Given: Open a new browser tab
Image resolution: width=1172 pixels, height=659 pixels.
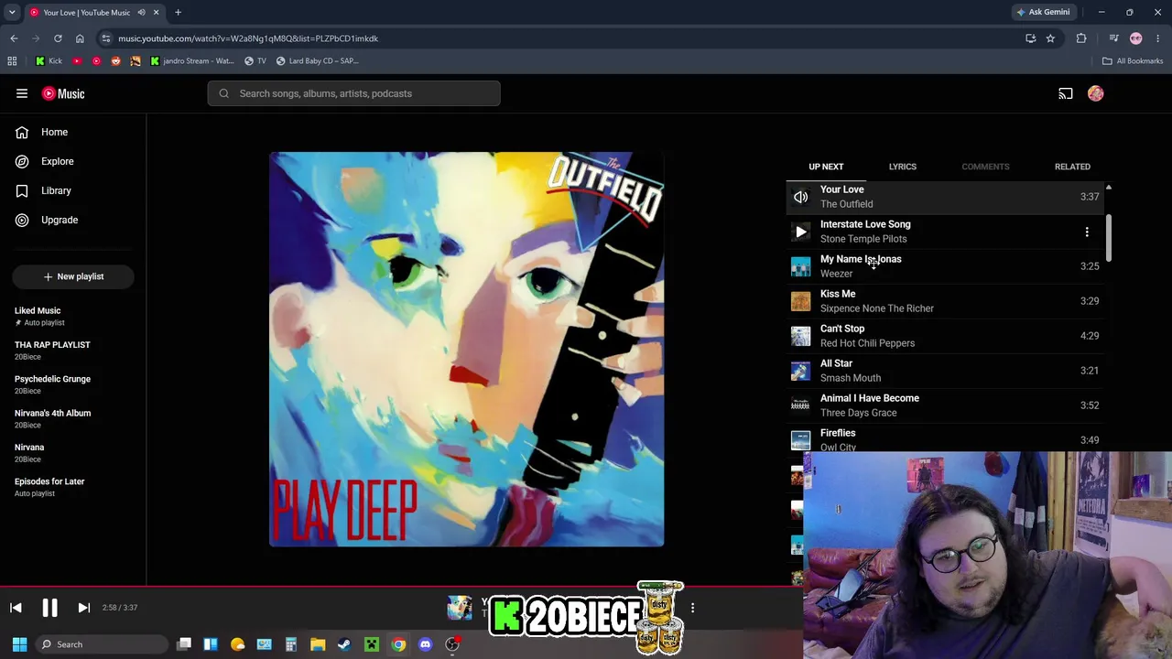Looking at the screenshot, I should (178, 13).
